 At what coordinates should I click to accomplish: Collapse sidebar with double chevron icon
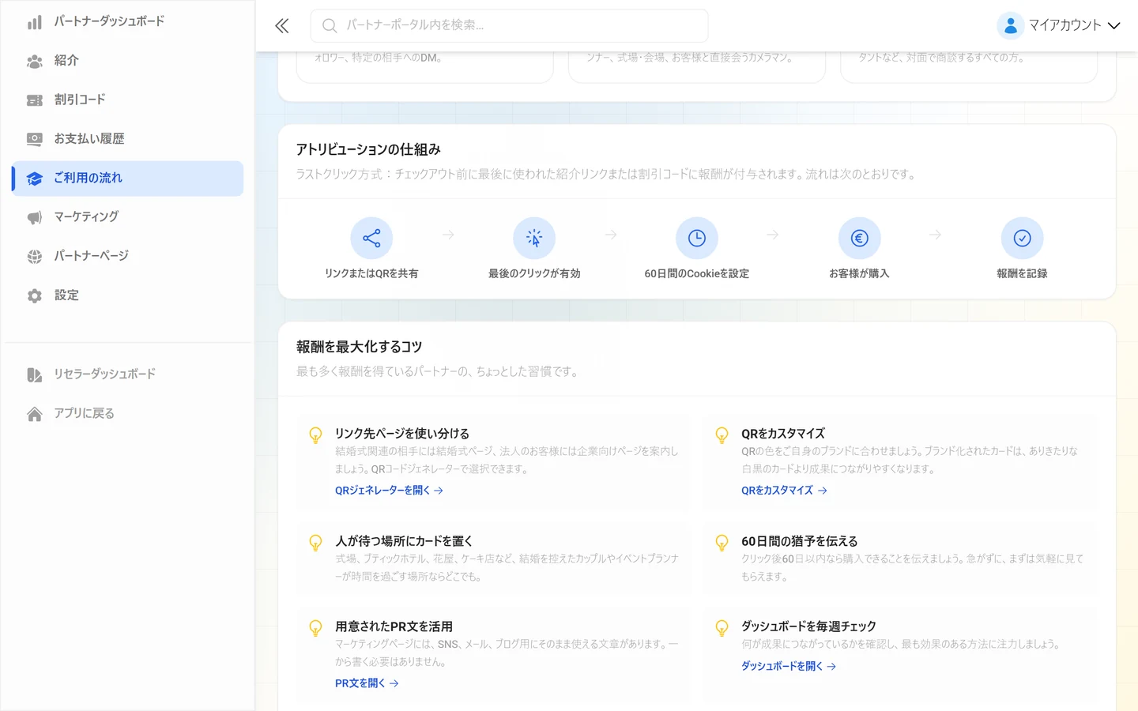tap(282, 26)
